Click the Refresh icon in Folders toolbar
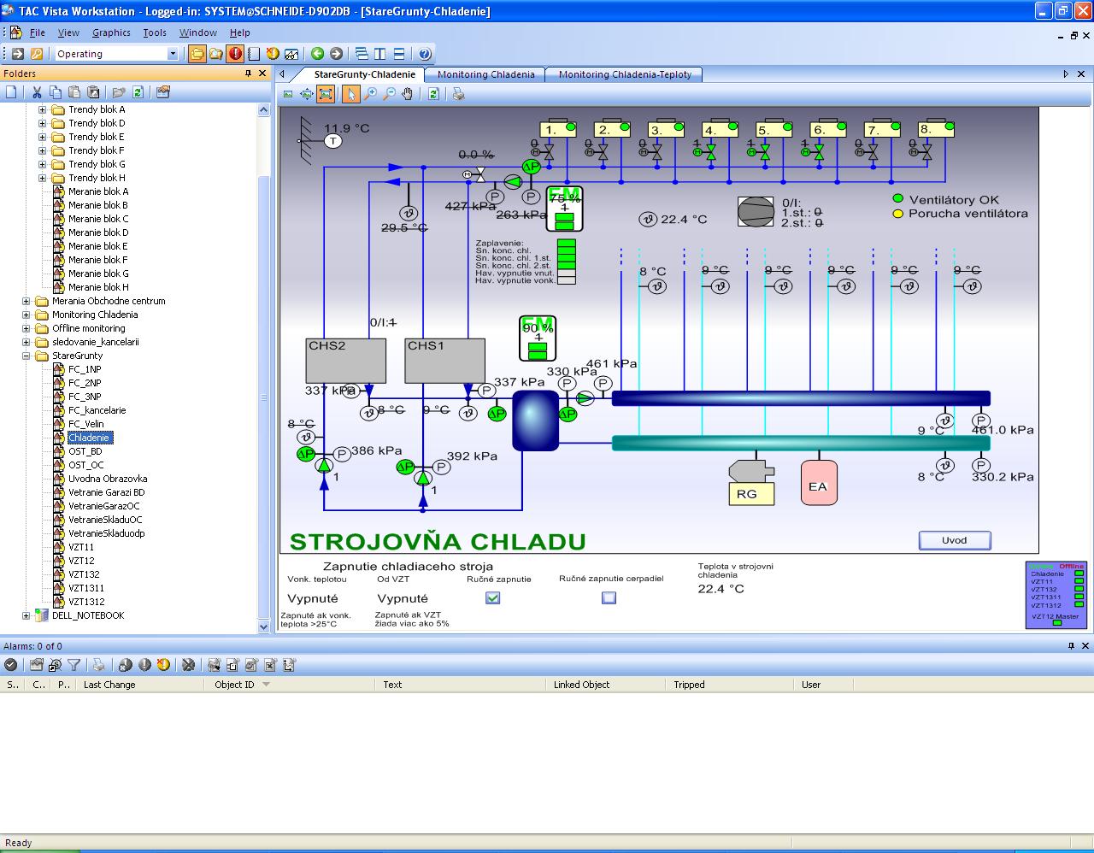This screenshot has height=853, width=1094. pyautogui.click(x=138, y=92)
